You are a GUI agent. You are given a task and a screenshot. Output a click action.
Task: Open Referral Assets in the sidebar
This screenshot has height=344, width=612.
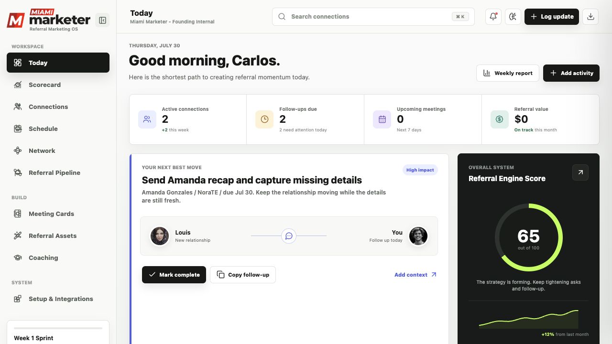(x=58, y=236)
